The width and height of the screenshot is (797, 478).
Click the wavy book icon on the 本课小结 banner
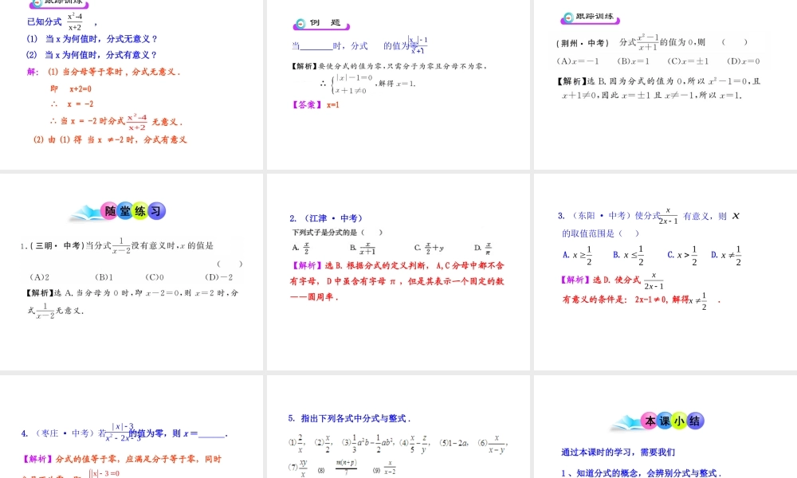(x=626, y=423)
